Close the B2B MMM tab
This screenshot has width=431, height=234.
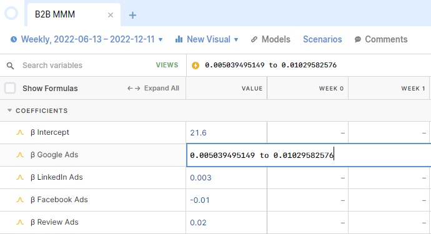point(111,15)
